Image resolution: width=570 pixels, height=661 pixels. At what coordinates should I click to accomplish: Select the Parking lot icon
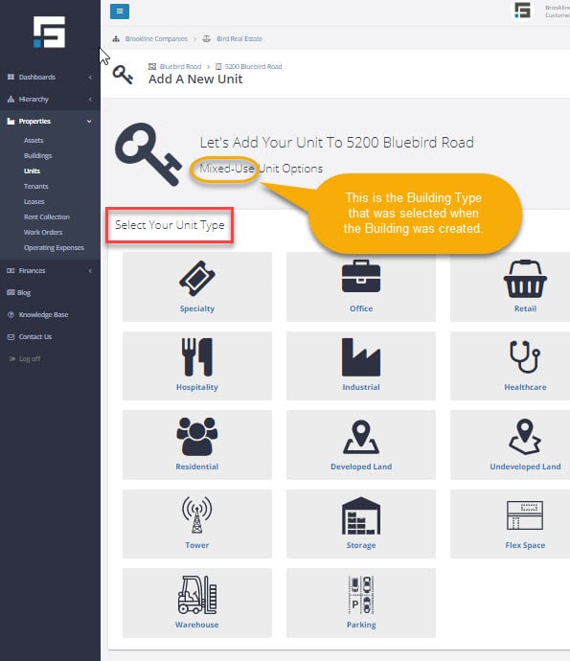click(361, 595)
